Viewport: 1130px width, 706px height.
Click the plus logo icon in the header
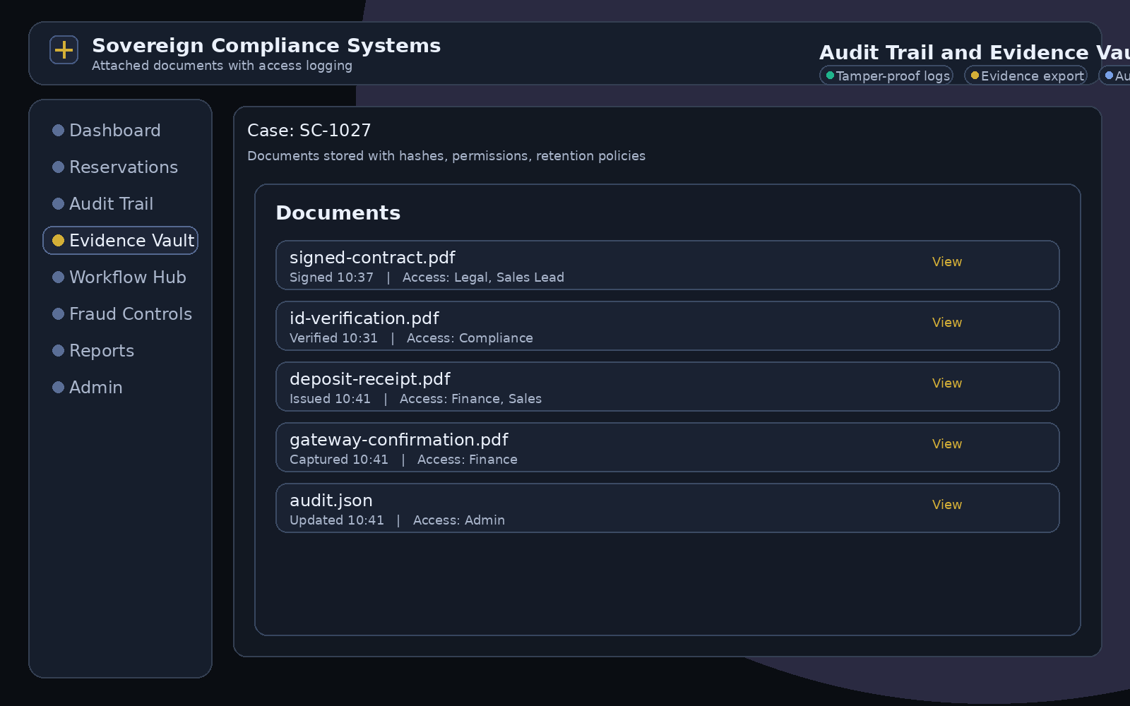click(64, 49)
